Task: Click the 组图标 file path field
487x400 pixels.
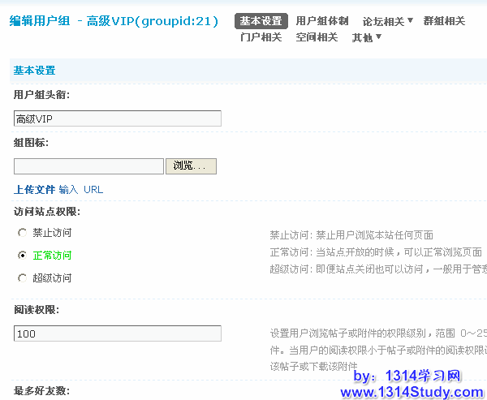Action: coord(88,166)
